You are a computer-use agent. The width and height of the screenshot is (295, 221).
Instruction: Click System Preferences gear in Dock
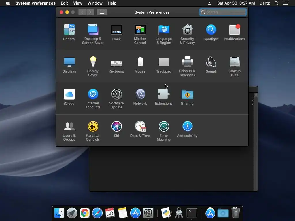[148, 213]
